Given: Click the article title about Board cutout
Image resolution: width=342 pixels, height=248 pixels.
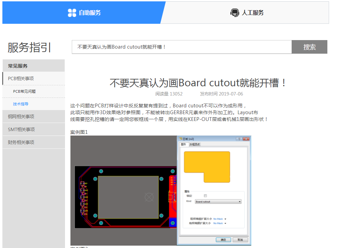Looking at the screenshot, I should pos(198,83).
